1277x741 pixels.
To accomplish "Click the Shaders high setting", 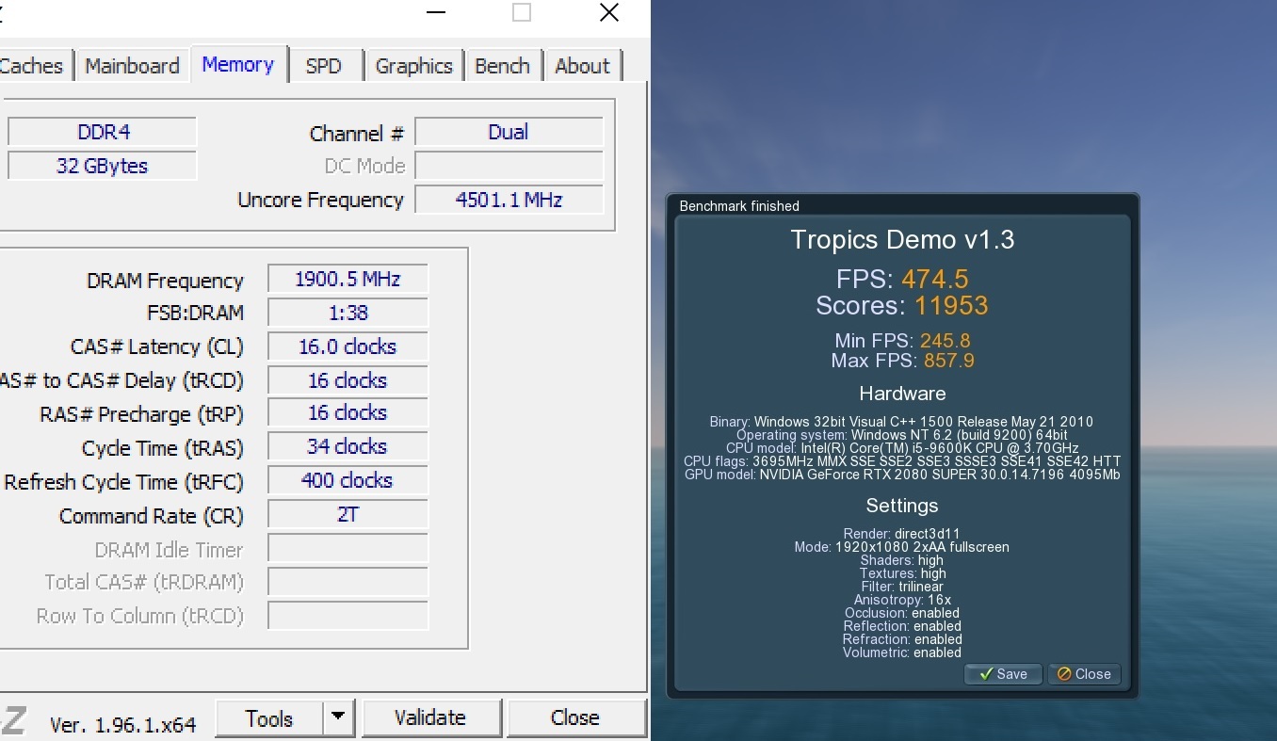I will point(902,560).
